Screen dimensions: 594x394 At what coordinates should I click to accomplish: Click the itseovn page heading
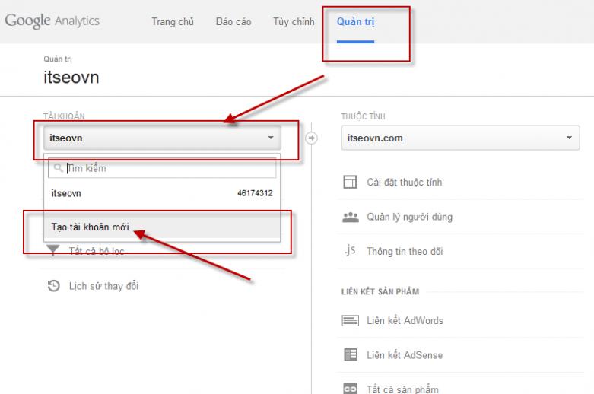[71, 78]
